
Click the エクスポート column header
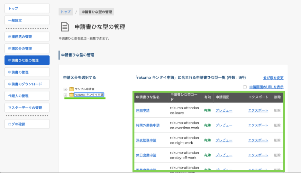(259, 97)
